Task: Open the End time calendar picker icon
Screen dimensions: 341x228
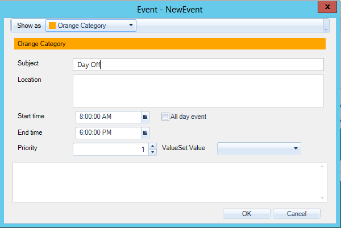Action: coord(145,132)
